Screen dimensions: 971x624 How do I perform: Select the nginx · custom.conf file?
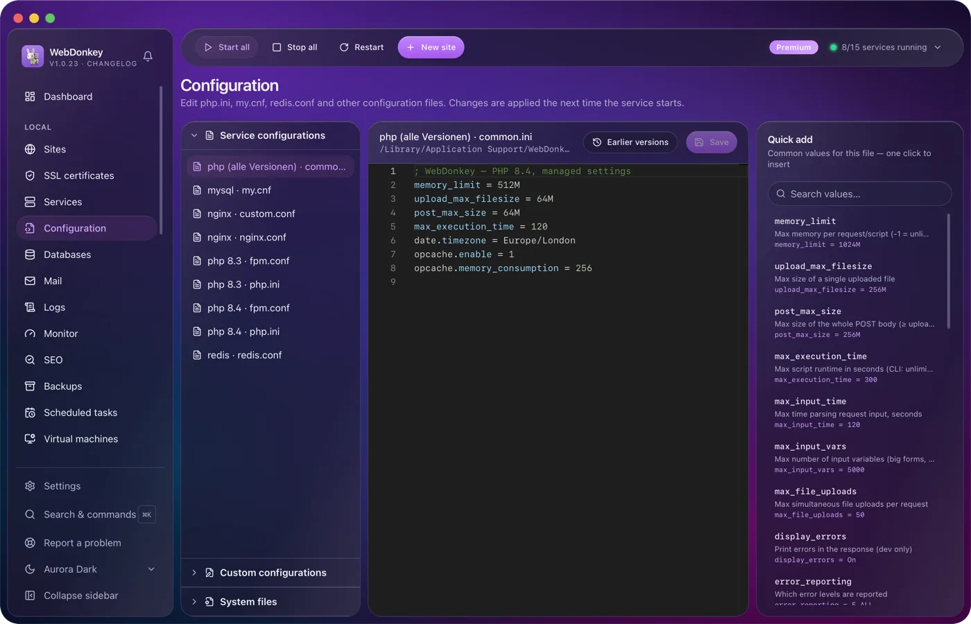pyautogui.click(x=270, y=214)
